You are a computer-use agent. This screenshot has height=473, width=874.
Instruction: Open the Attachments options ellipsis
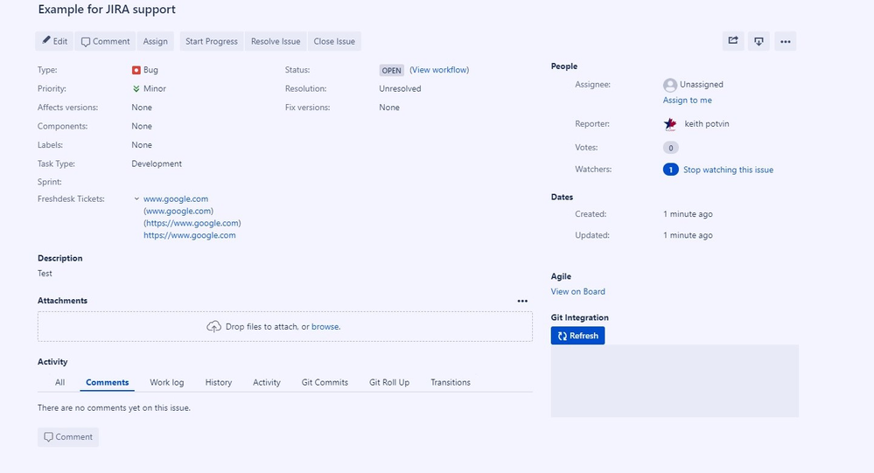(x=522, y=301)
